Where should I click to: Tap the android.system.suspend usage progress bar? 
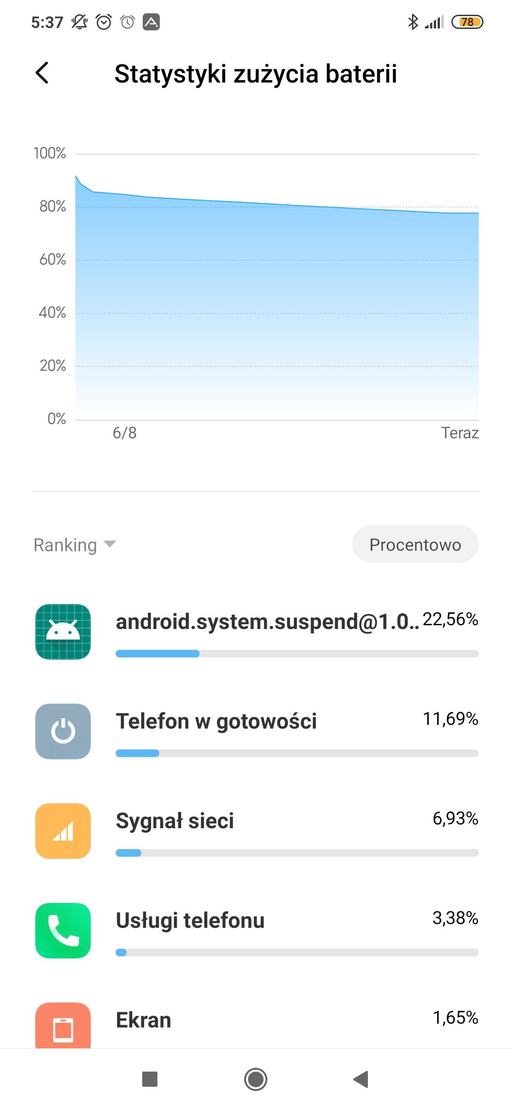tap(297, 654)
